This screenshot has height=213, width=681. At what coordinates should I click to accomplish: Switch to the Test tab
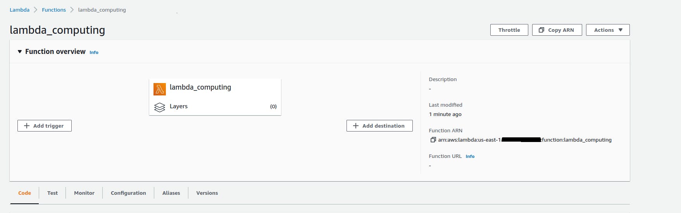pyautogui.click(x=52, y=193)
